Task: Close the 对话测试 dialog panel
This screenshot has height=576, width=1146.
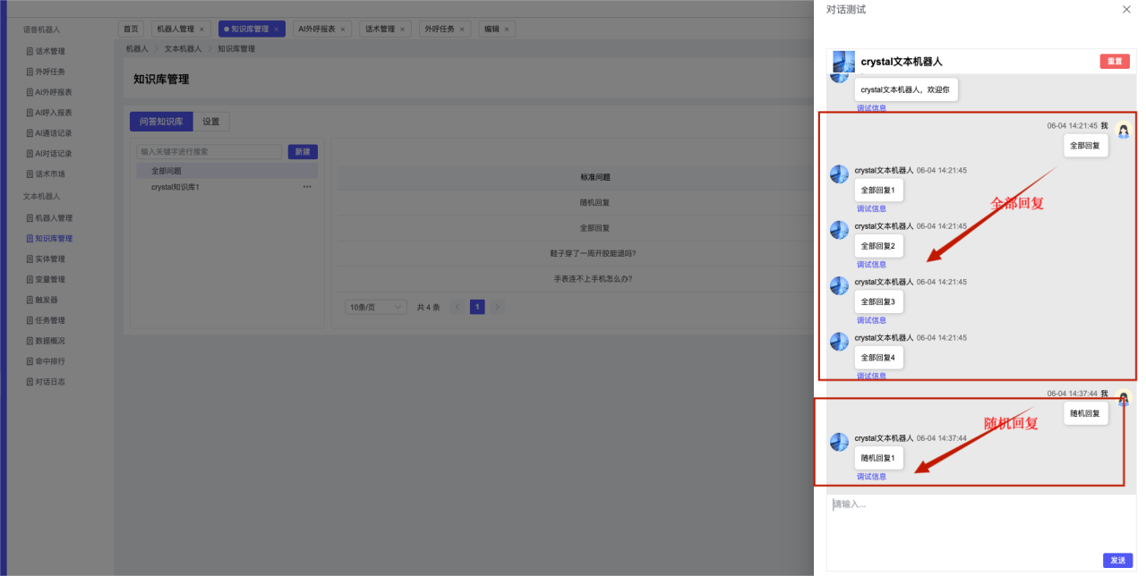Action: [1126, 10]
